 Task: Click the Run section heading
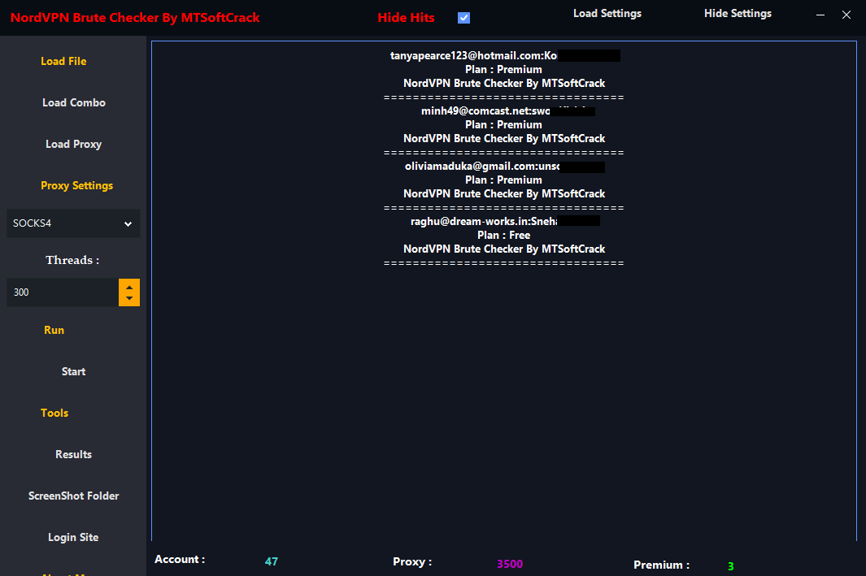pyautogui.click(x=54, y=330)
